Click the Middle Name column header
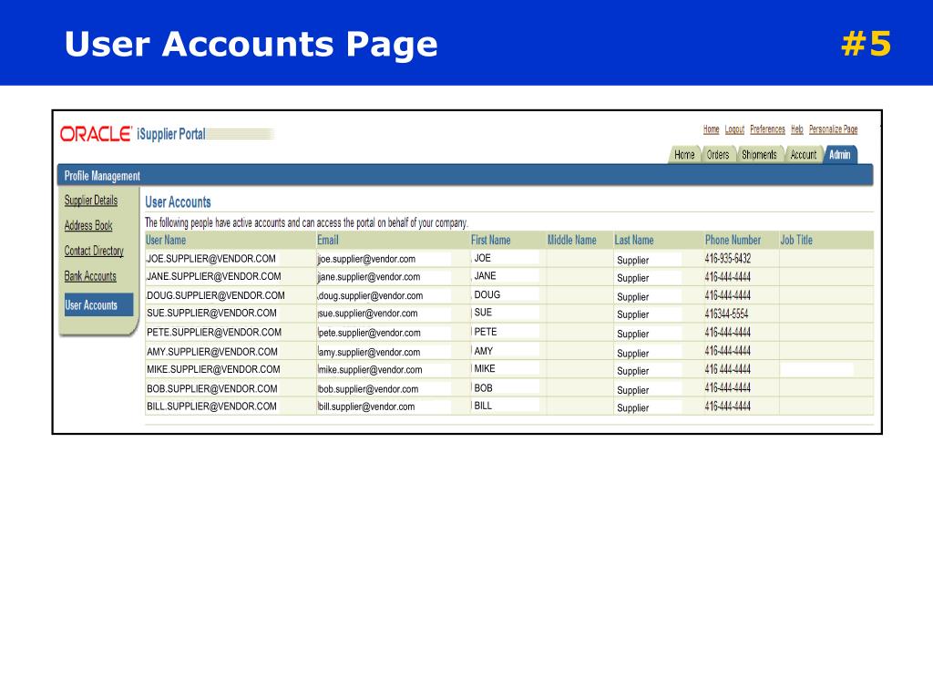Image resolution: width=933 pixels, height=700 pixels. tap(572, 240)
